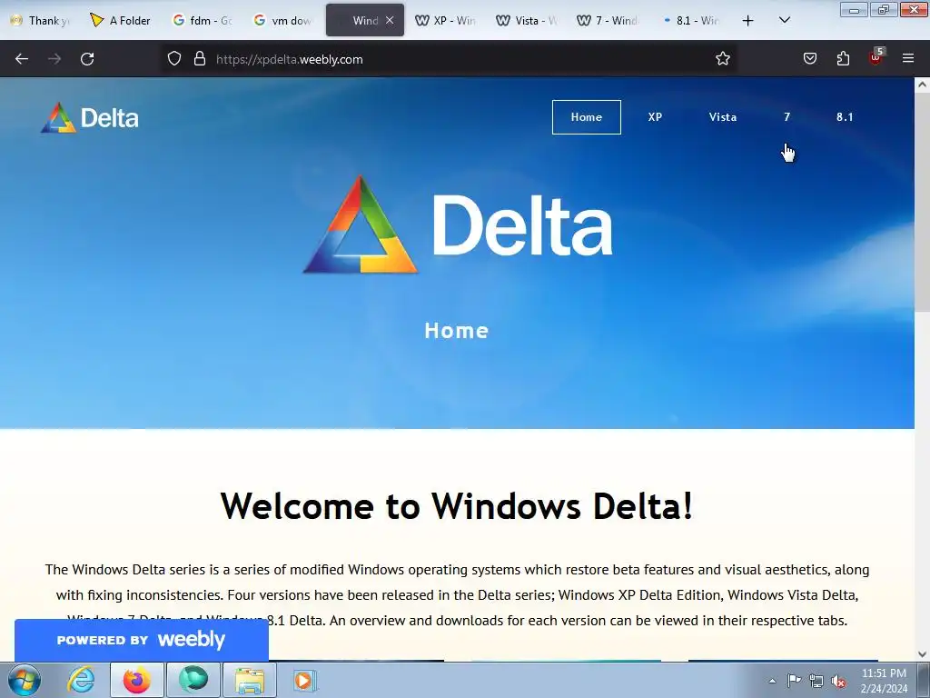Open the Windows Start orb
This screenshot has width=930, height=698.
click(25, 680)
